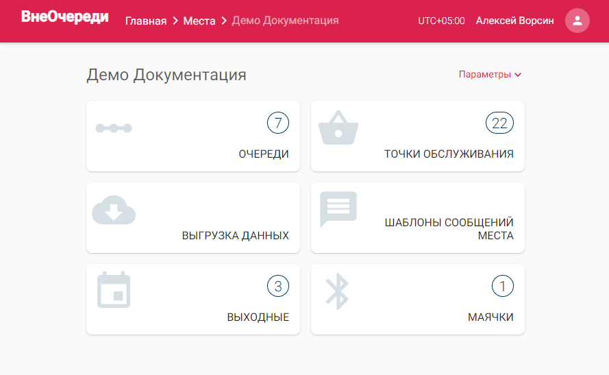Open ТОЧКИ ОБСЛУЖИВАНИЯ section
Image resolution: width=609 pixels, height=375 pixels.
[x=418, y=136]
